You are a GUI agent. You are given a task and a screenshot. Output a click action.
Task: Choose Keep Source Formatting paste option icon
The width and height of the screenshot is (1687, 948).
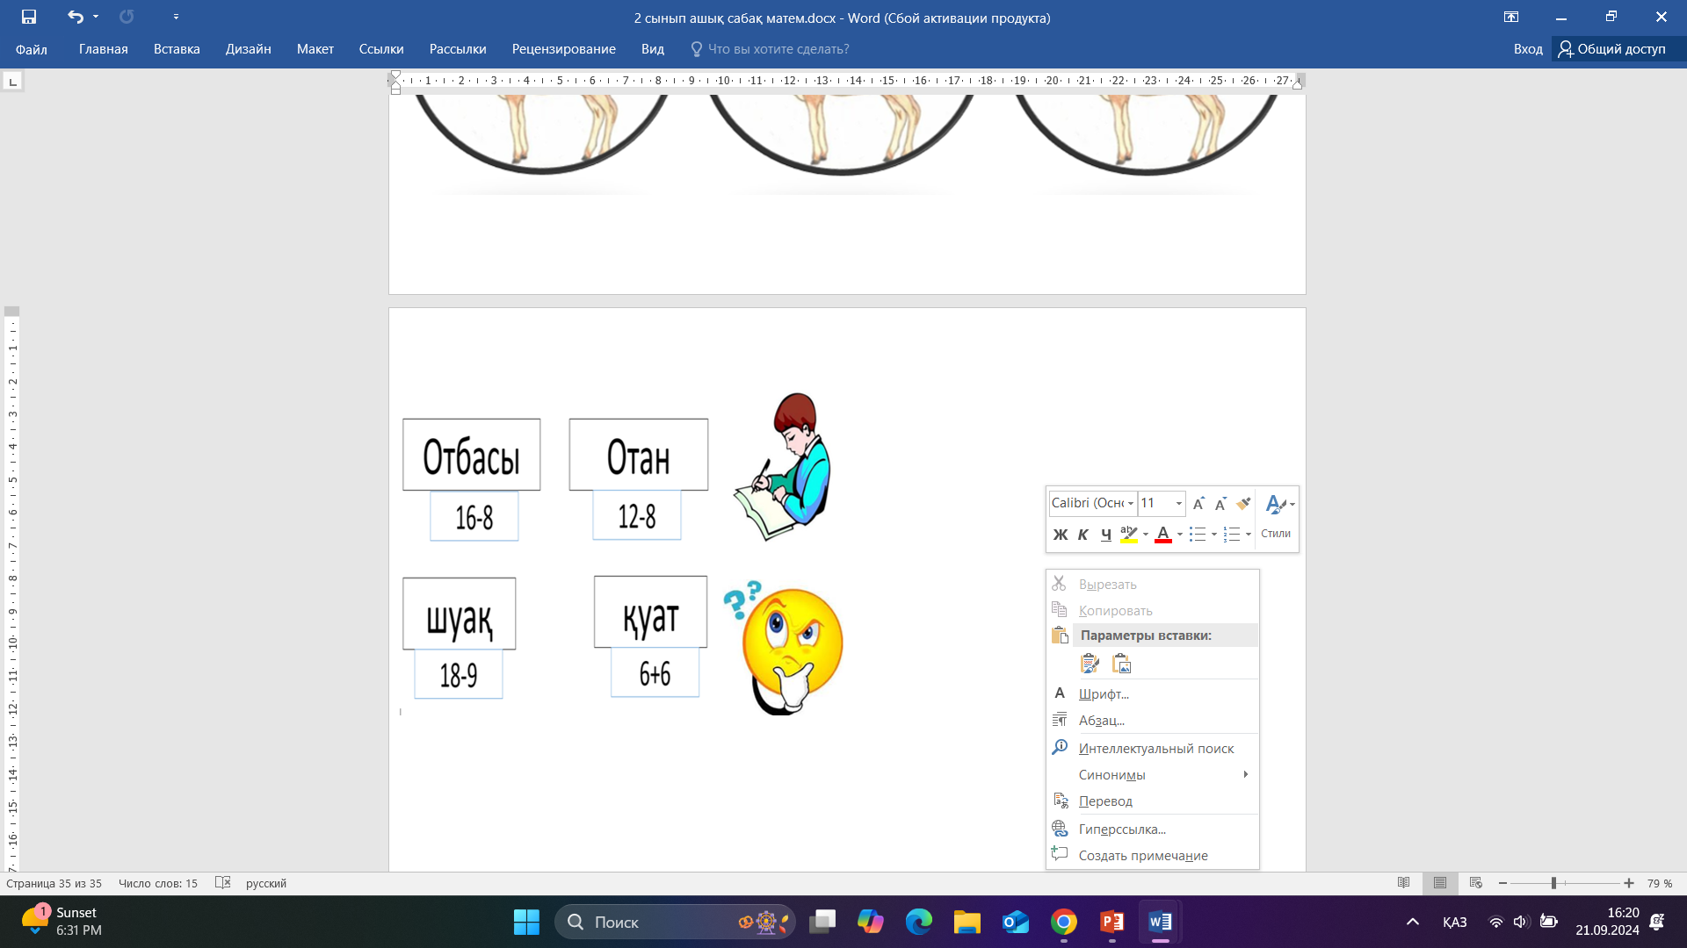[x=1090, y=664]
